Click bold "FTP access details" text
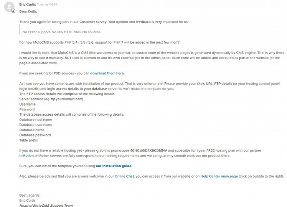The height and width of the screenshot is (207, 287). [41, 94]
